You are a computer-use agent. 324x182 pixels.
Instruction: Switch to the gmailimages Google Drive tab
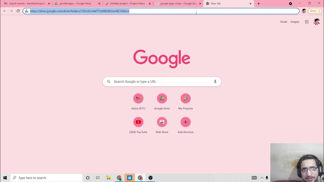pyautogui.click(x=75, y=4)
